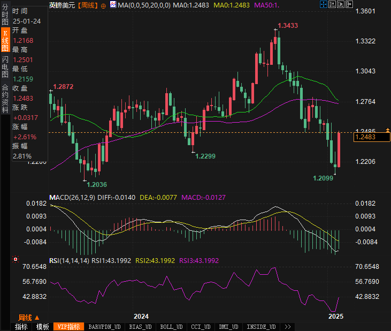Viewport: 391px width, 331px height.
Task: Apply the BIAS_UD indicator
Action: tap(140, 327)
